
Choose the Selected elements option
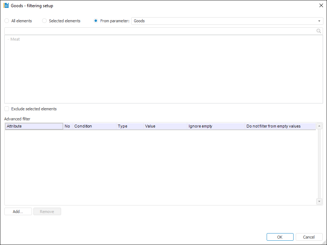pyautogui.click(x=45, y=21)
